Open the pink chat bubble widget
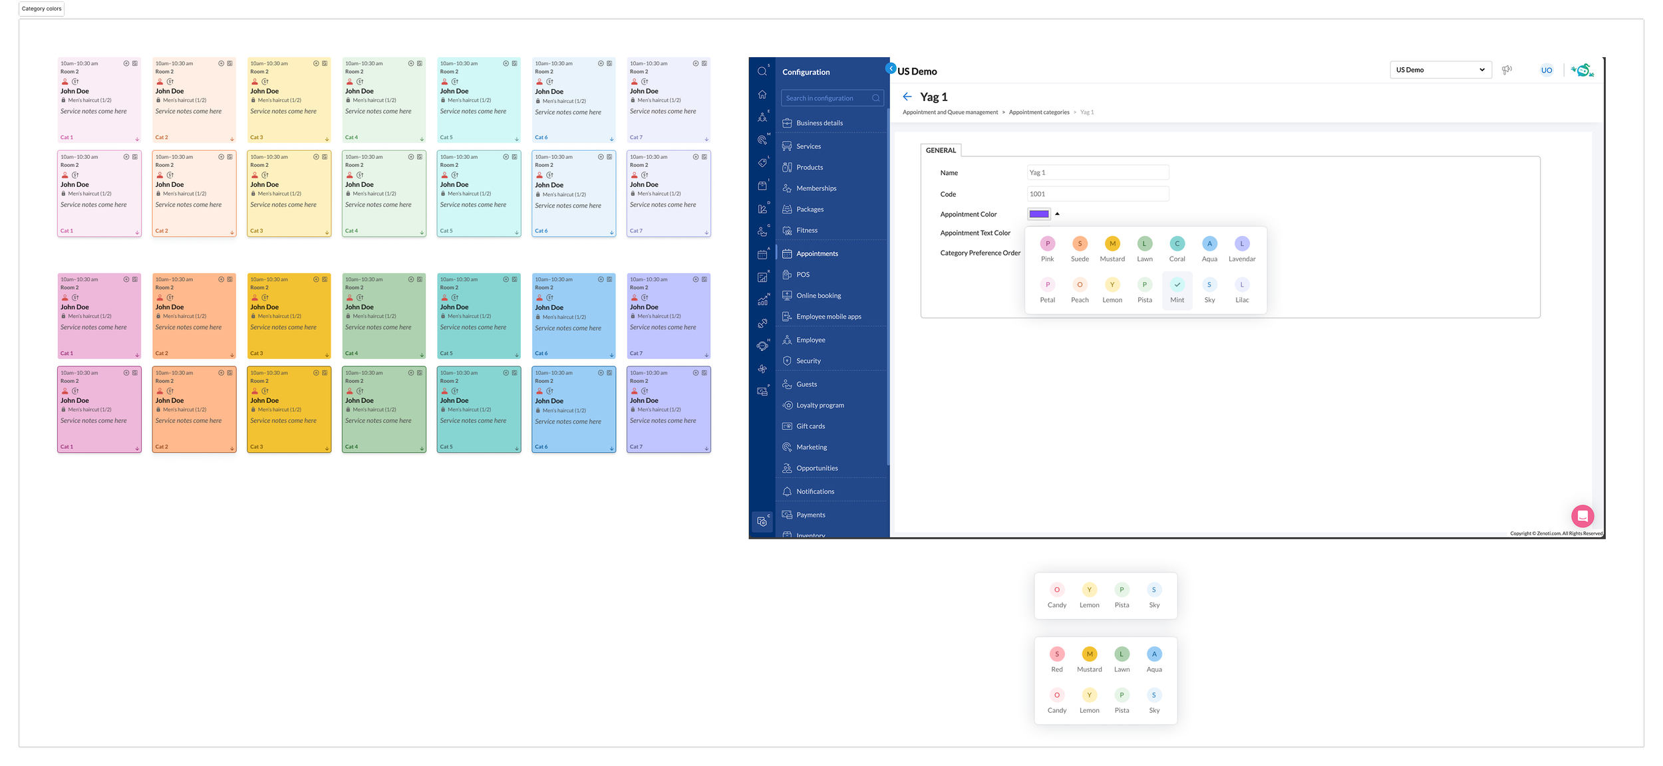Viewport: 1663px width, 766px height. point(1583,516)
